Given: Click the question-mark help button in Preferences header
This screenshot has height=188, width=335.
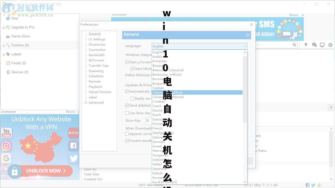Looking at the screenshot, I should pos(248,35).
